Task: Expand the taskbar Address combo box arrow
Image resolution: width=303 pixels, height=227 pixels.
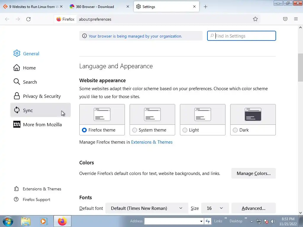Action: click(x=201, y=221)
